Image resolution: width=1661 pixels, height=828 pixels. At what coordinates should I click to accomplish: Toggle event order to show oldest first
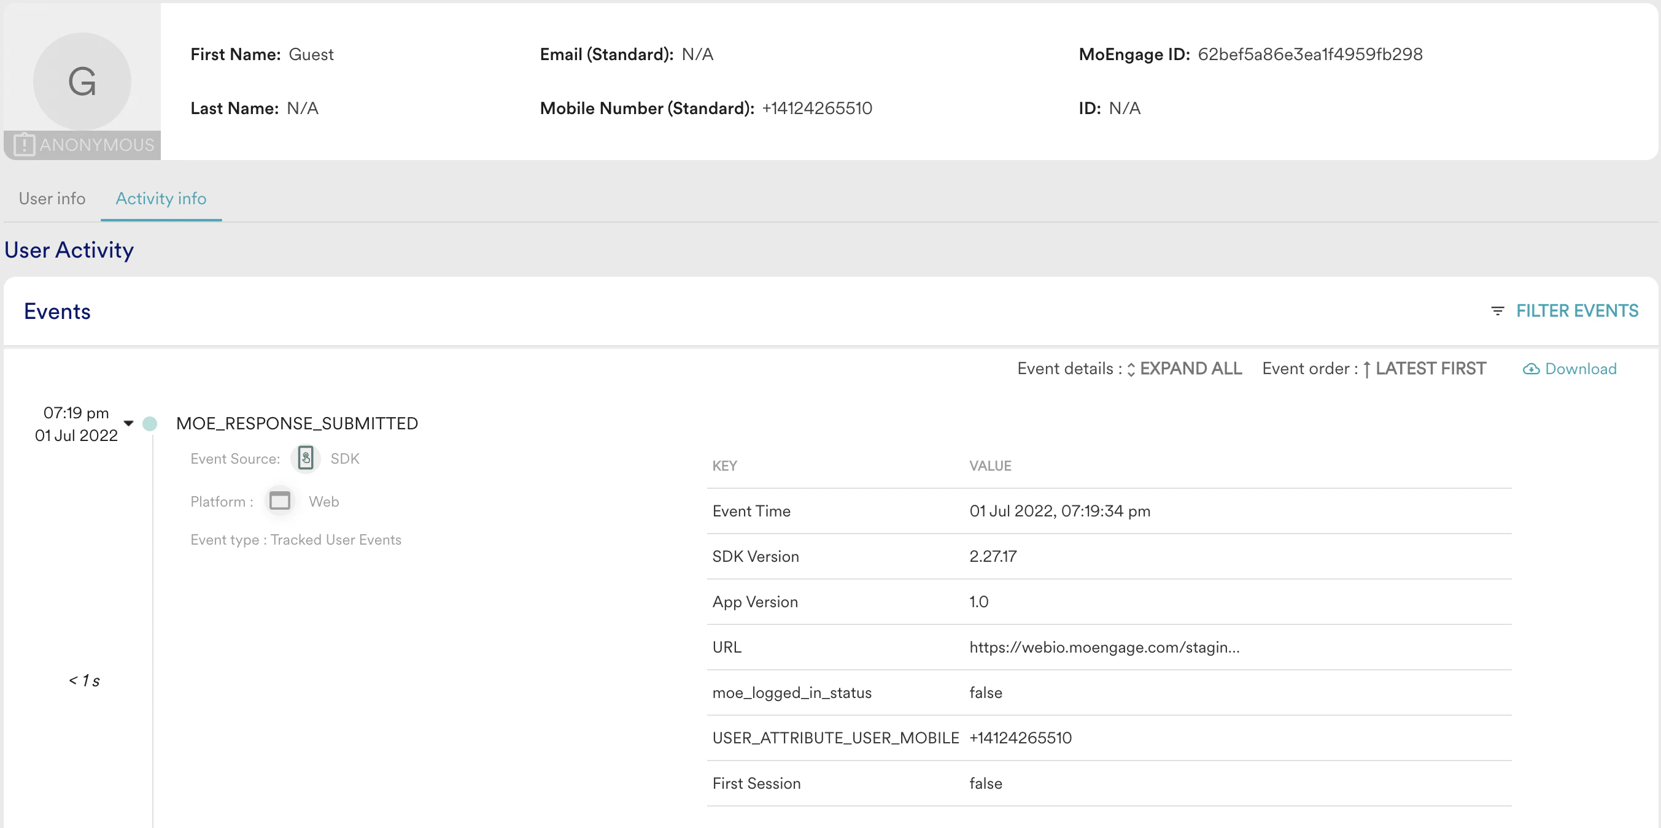coord(1430,369)
